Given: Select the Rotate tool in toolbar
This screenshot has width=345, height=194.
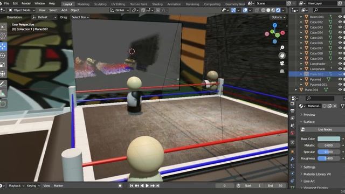Looking at the screenshot, I should [x=3, y=56].
